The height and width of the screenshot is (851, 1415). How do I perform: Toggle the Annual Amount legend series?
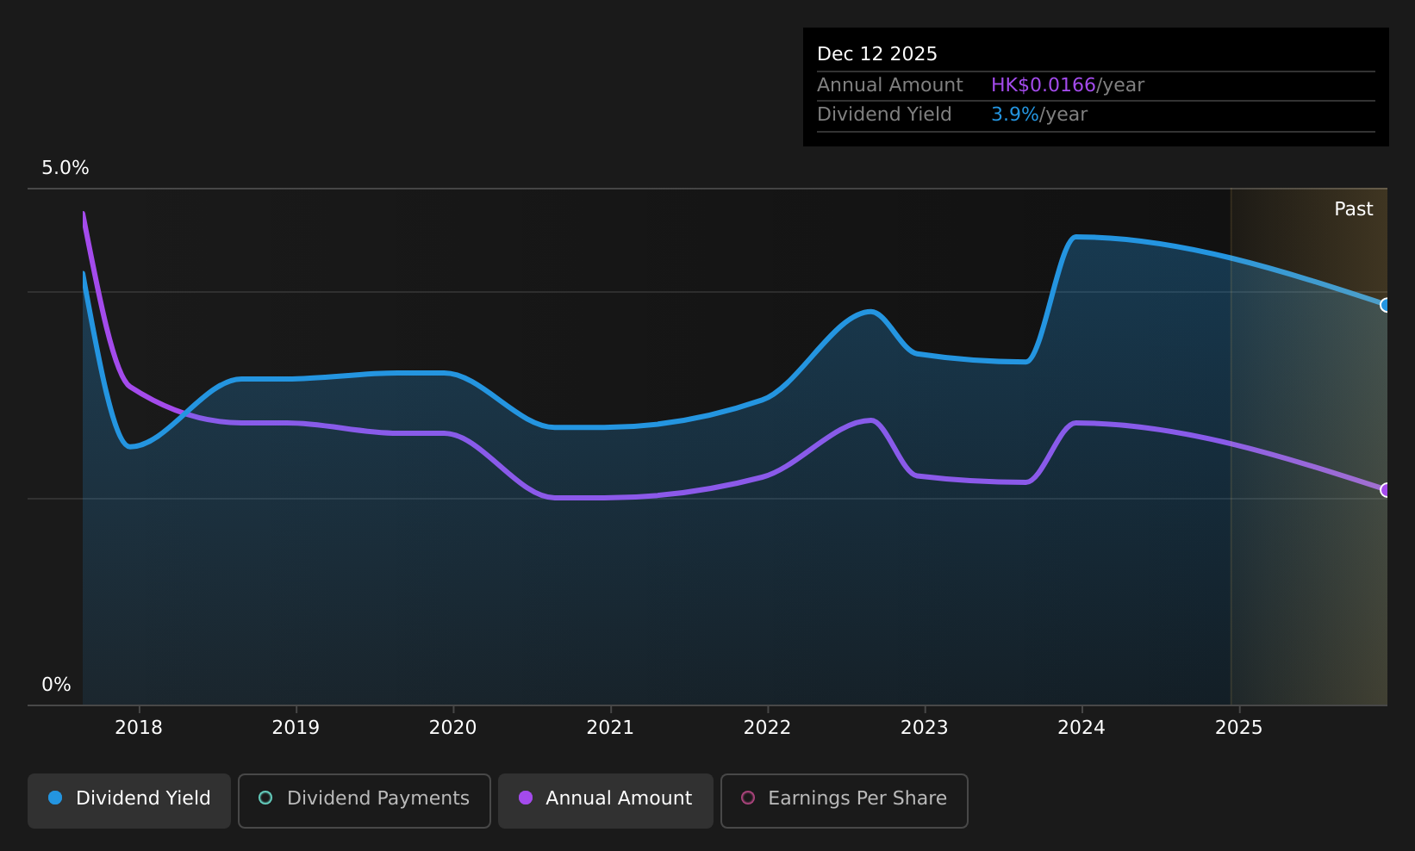click(x=606, y=800)
